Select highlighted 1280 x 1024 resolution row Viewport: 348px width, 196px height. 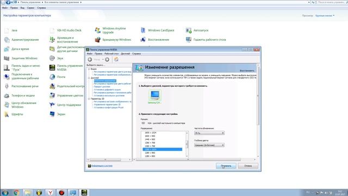coord(162,150)
